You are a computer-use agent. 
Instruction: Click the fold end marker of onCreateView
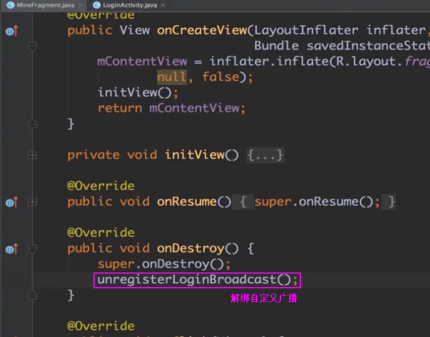(33, 124)
